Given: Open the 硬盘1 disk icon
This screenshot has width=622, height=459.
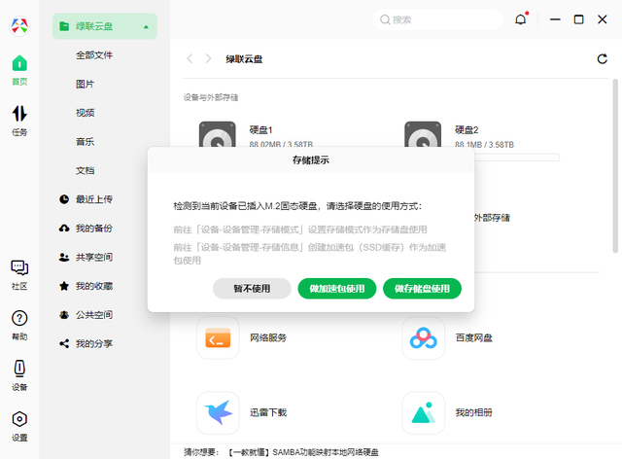Looking at the screenshot, I should (217, 134).
